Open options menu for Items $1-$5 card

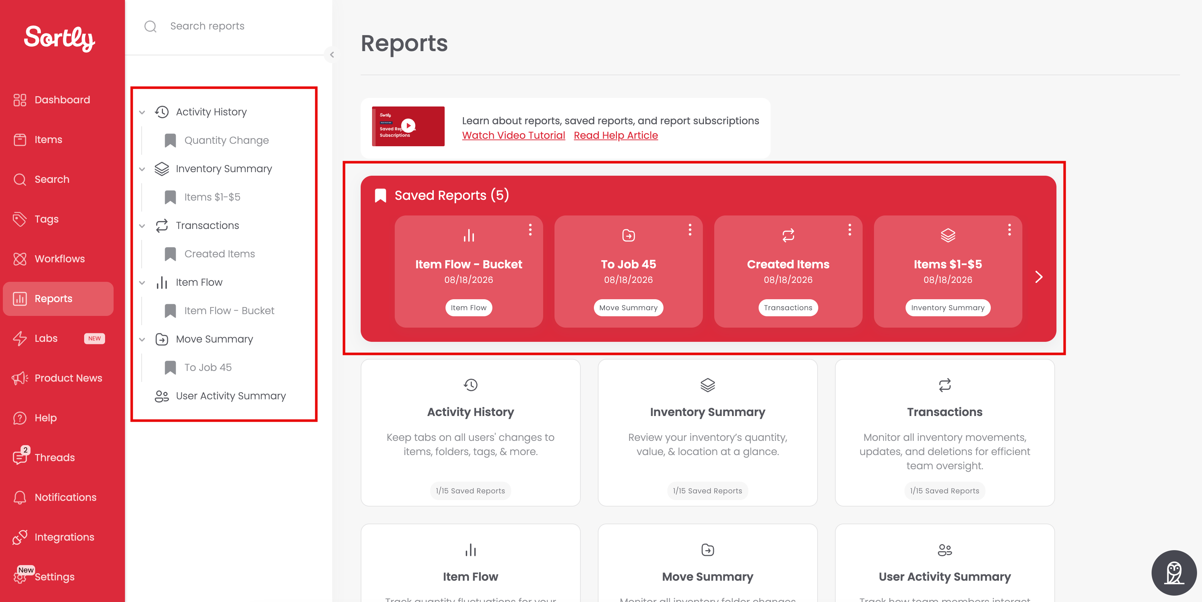(1009, 230)
